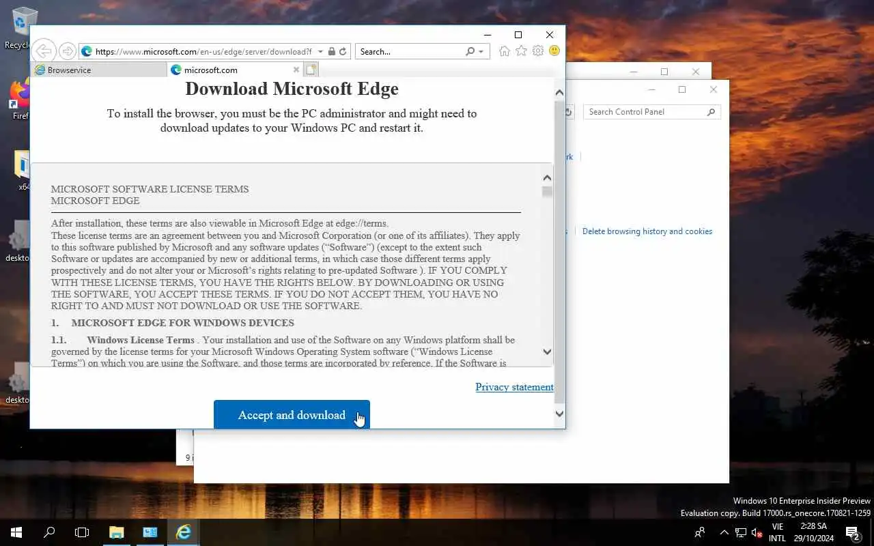Click the Control Panel search magnifier icon
The height and width of the screenshot is (546, 874).
[711, 112]
